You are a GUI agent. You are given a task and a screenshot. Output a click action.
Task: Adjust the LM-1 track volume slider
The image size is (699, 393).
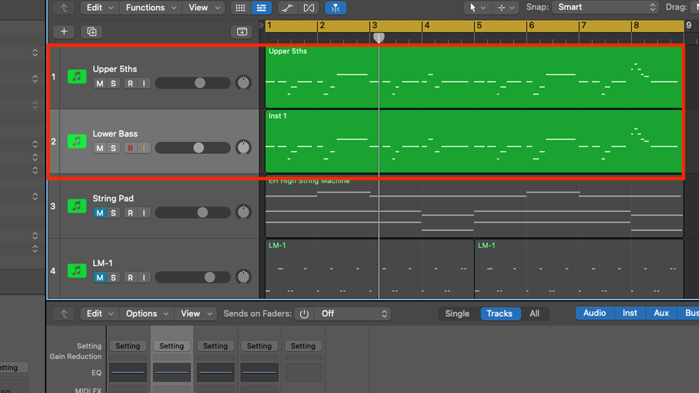210,278
